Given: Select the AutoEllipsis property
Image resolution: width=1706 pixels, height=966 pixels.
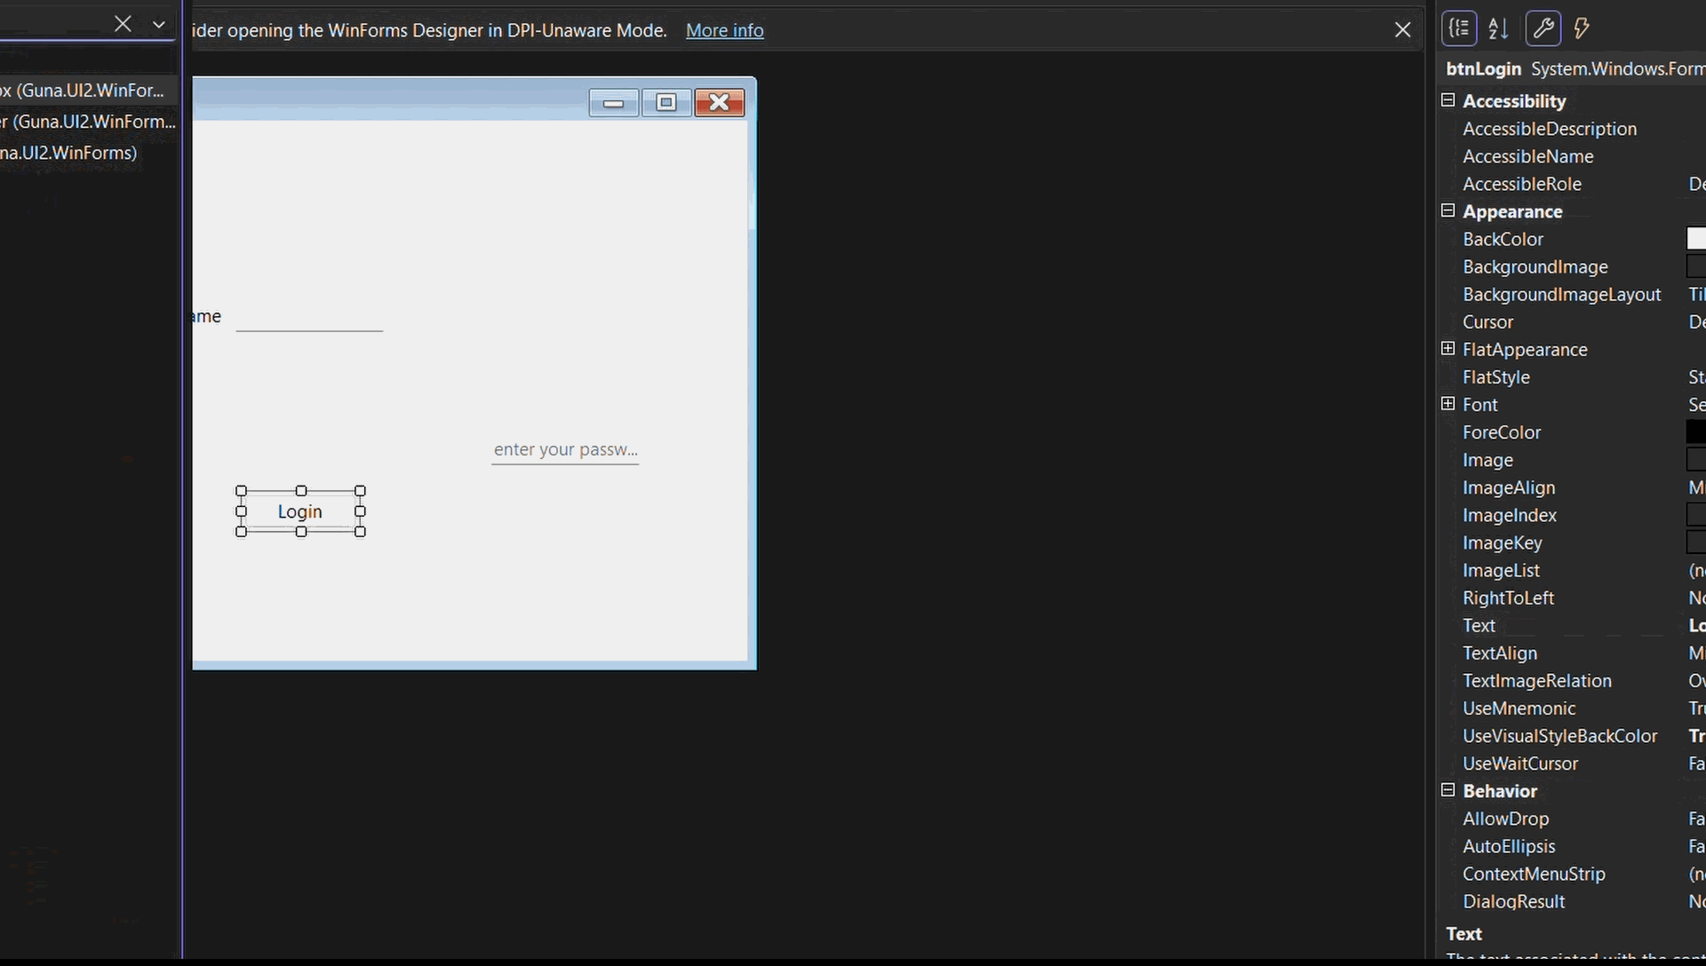Looking at the screenshot, I should [1509, 845].
